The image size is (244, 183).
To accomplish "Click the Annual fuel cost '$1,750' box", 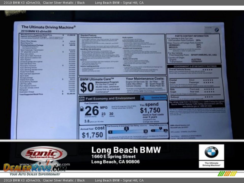I will (92, 132).
